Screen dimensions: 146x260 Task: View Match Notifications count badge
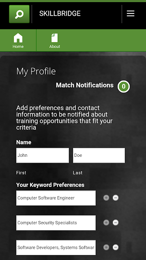click(x=124, y=87)
